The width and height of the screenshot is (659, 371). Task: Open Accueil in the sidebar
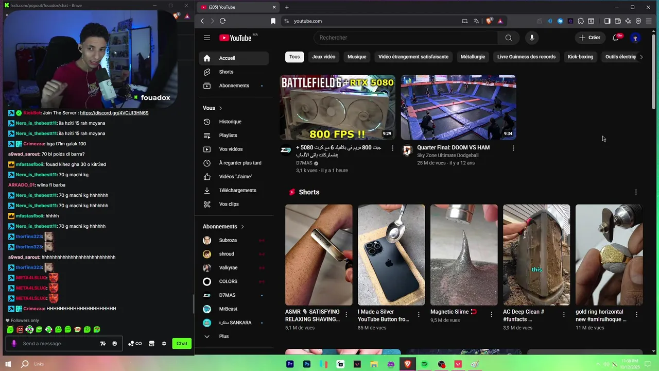pos(234,58)
